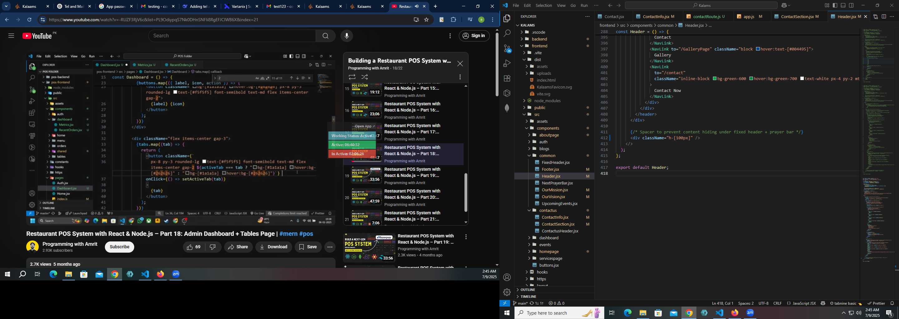The image size is (899, 319).
Task: Mute the Restaurant tab audio icon
Action: coord(417,7)
